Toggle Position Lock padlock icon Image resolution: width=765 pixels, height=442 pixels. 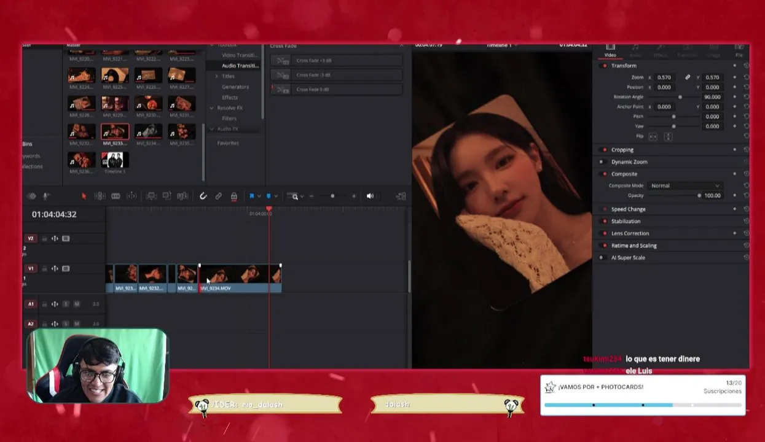click(234, 196)
